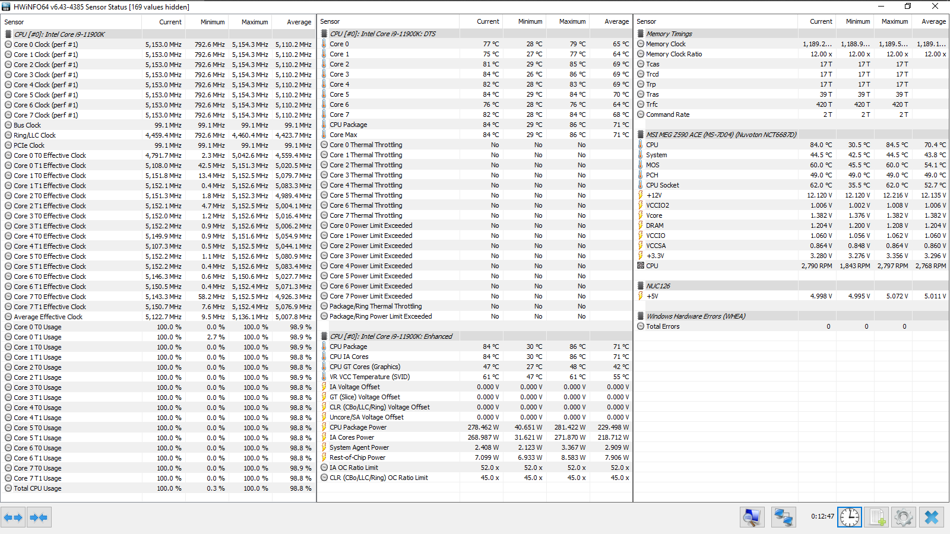The image size is (950, 534).
Task: Click the circle icon beside Bus Clock
Action: 8,125
